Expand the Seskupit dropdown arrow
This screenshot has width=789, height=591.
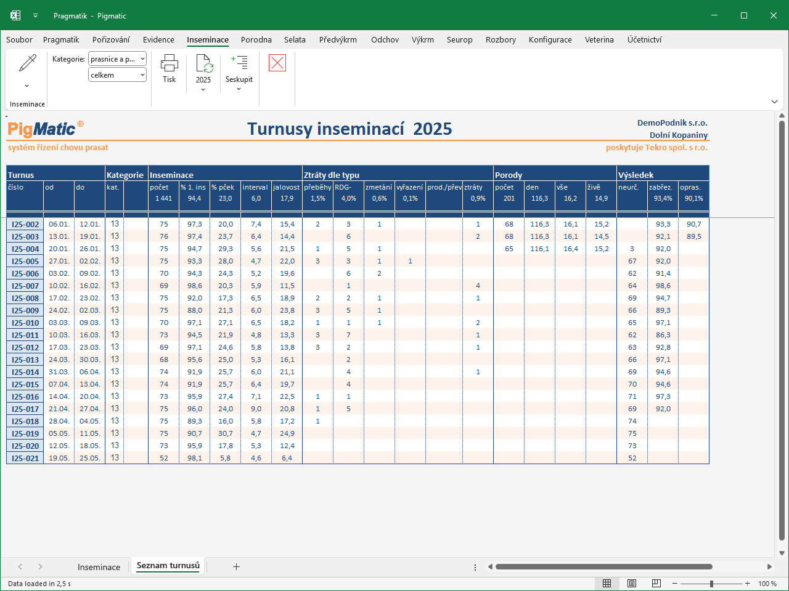tap(239, 89)
